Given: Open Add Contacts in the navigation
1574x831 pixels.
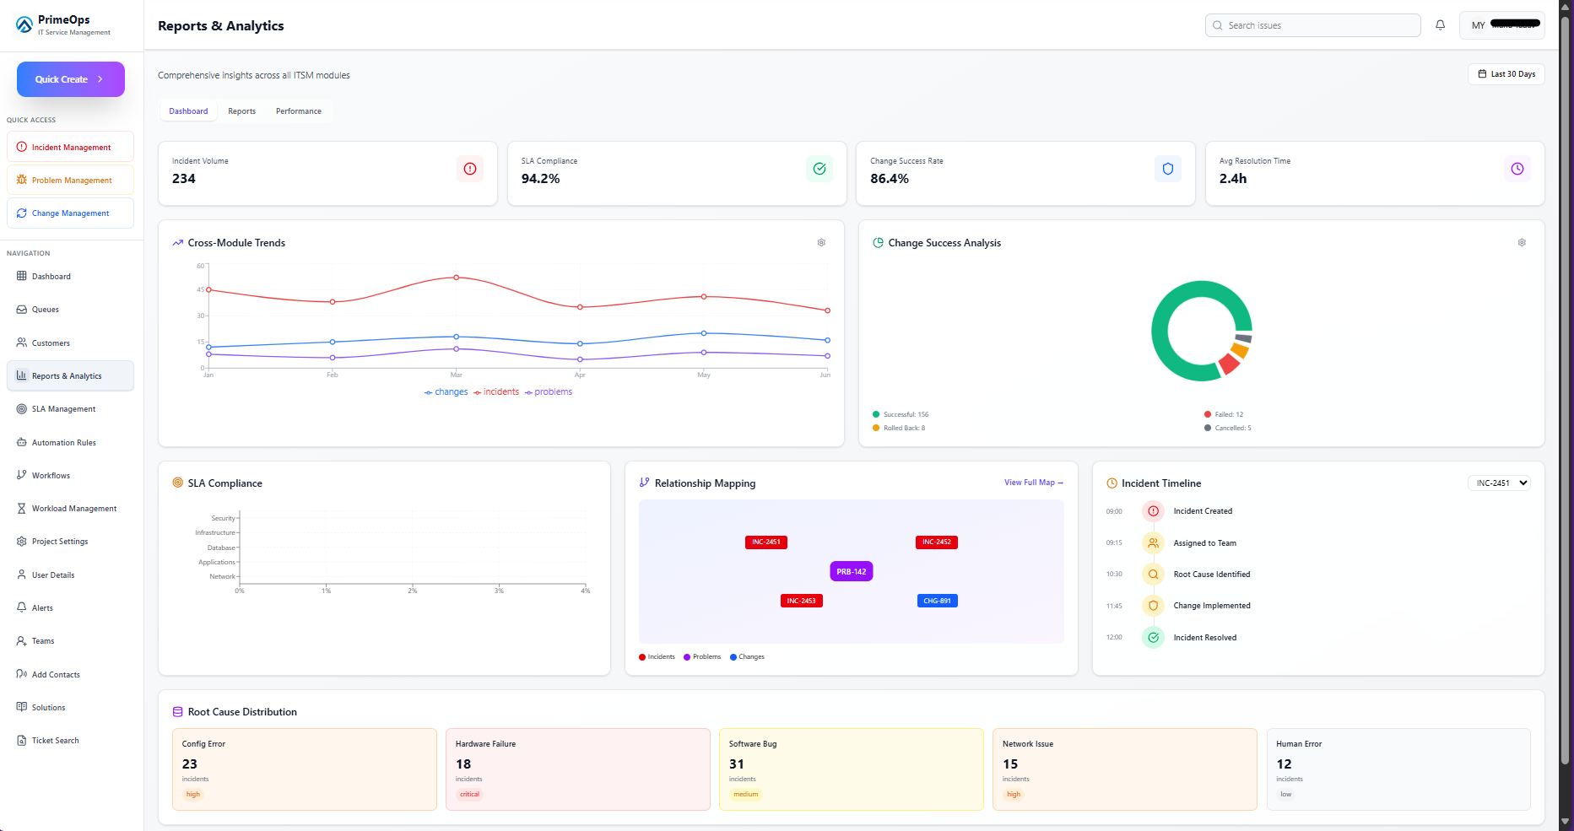Looking at the screenshot, I should coord(71,675).
